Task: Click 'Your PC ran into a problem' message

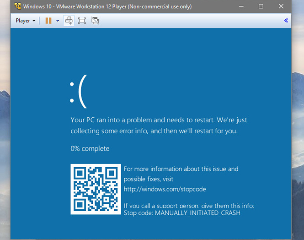Action: (159, 125)
